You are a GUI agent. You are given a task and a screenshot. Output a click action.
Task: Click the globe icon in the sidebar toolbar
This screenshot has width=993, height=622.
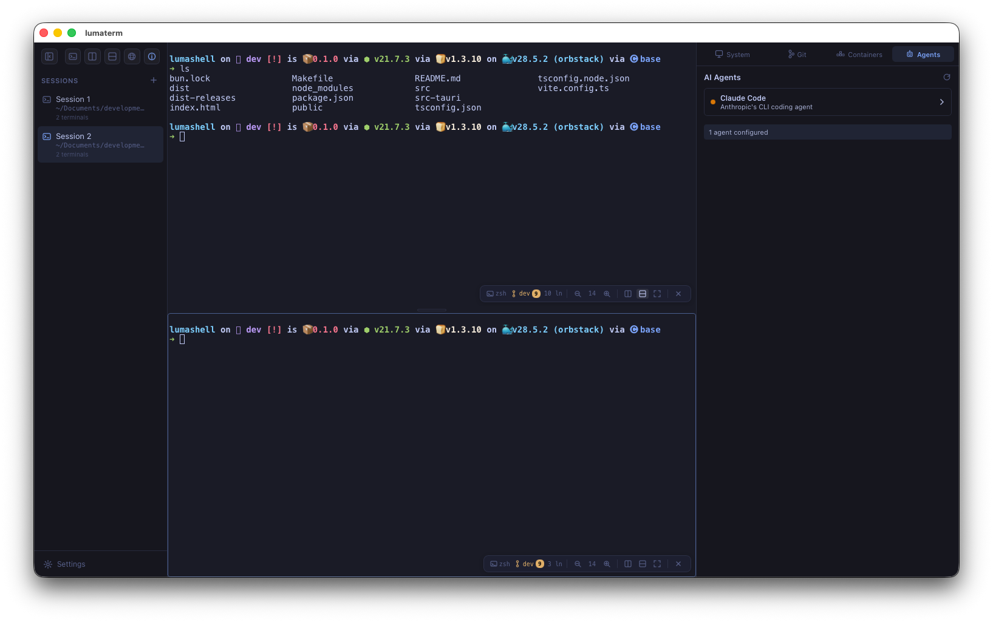[x=132, y=56]
